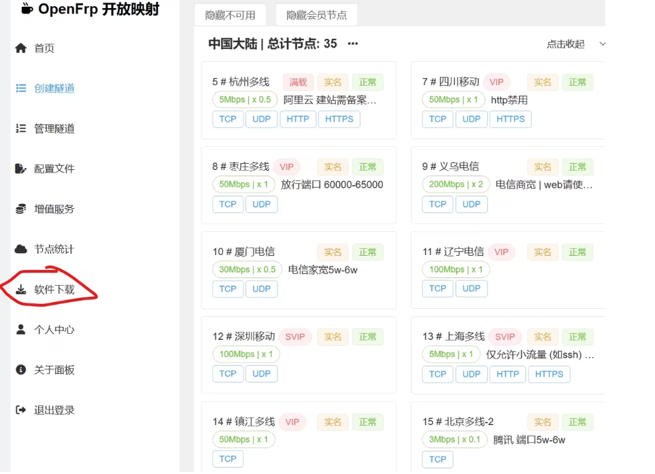Click the 电信家宽5w-6w description text
655x474 pixels.
[x=323, y=270]
